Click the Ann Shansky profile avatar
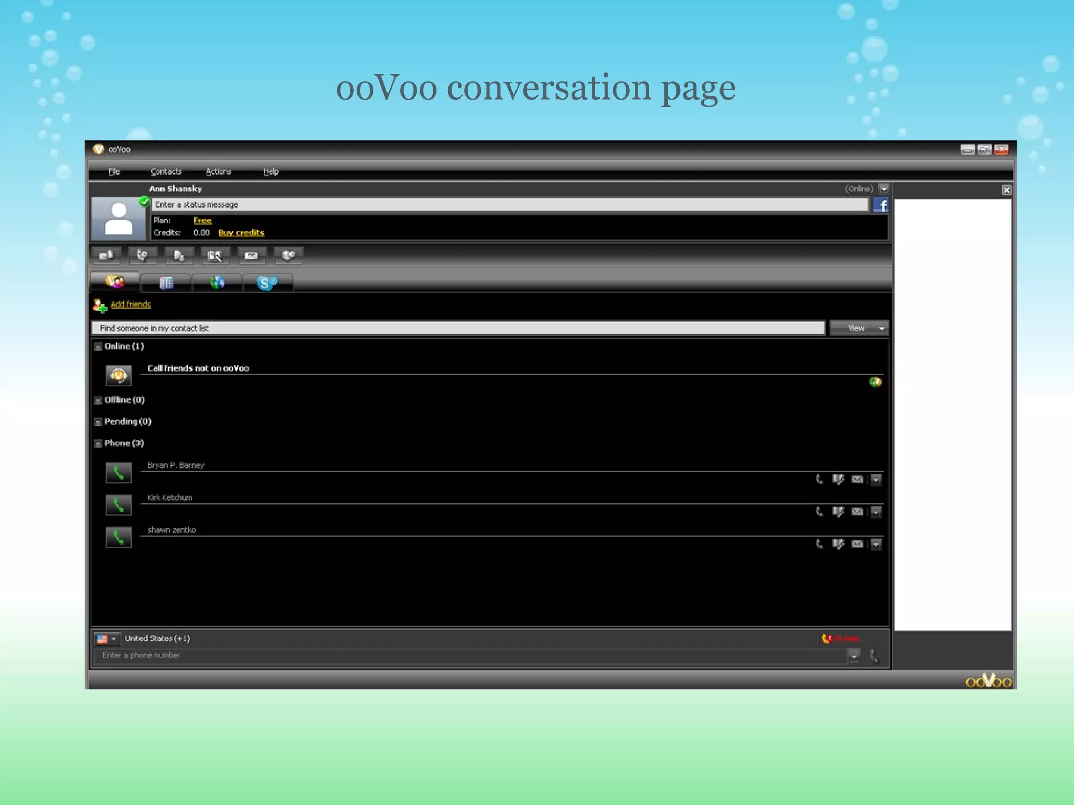The width and height of the screenshot is (1074, 805). point(119,219)
